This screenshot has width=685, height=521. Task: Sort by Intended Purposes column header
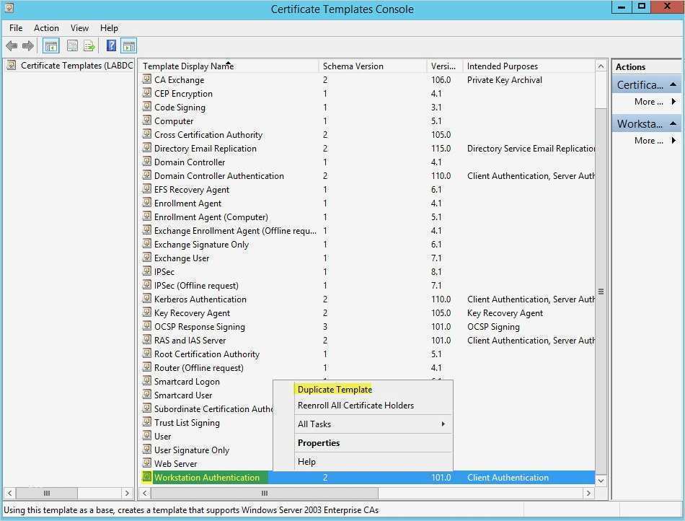(x=529, y=66)
